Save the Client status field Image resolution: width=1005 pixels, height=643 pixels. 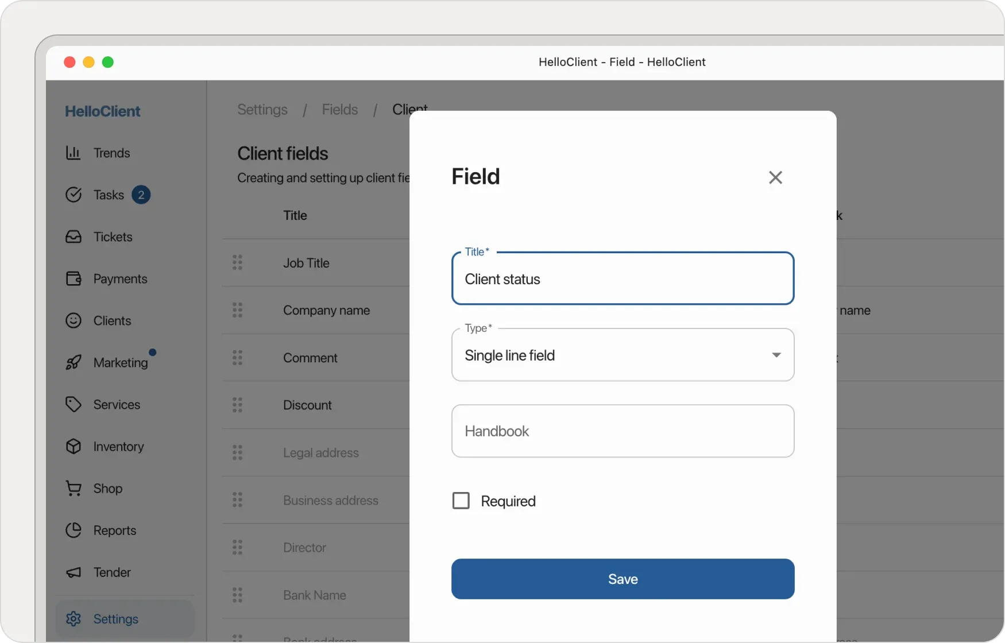pyautogui.click(x=623, y=579)
